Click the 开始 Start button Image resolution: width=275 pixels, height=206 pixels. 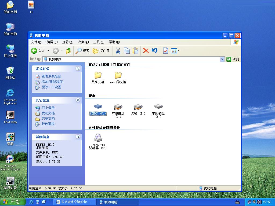point(13,202)
